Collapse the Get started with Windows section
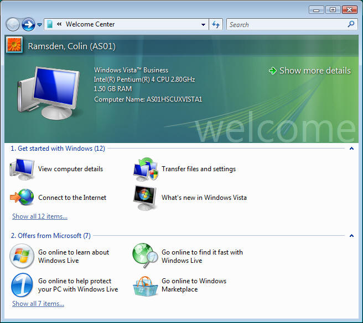The image size is (363, 323). (351, 149)
